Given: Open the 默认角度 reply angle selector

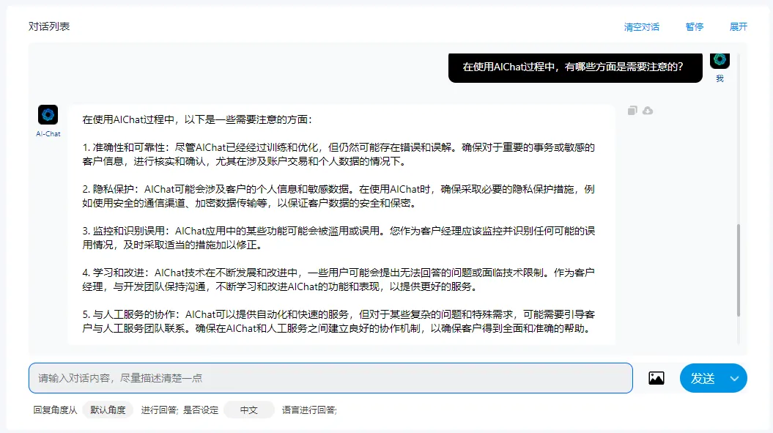Looking at the screenshot, I should pos(108,410).
